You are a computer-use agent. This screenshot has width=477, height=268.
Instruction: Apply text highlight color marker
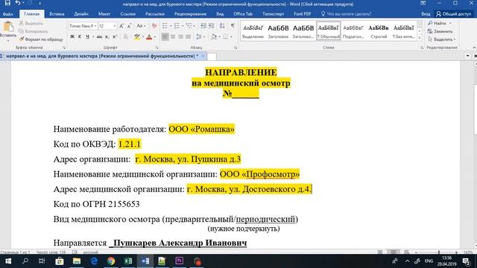(x=137, y=36)
